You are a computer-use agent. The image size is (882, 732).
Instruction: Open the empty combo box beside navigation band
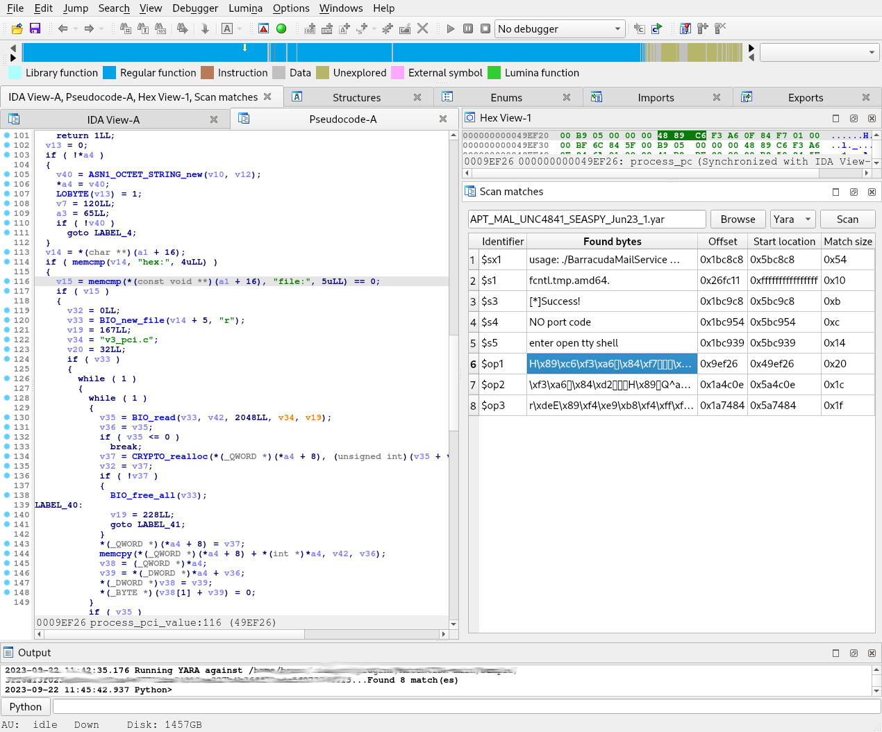click(819, 52)
